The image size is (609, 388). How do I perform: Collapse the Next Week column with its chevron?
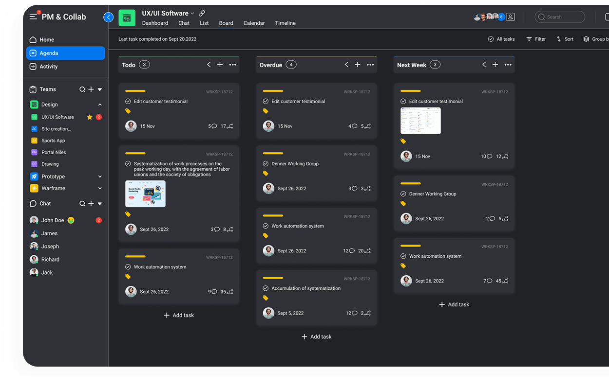point(484,65)
